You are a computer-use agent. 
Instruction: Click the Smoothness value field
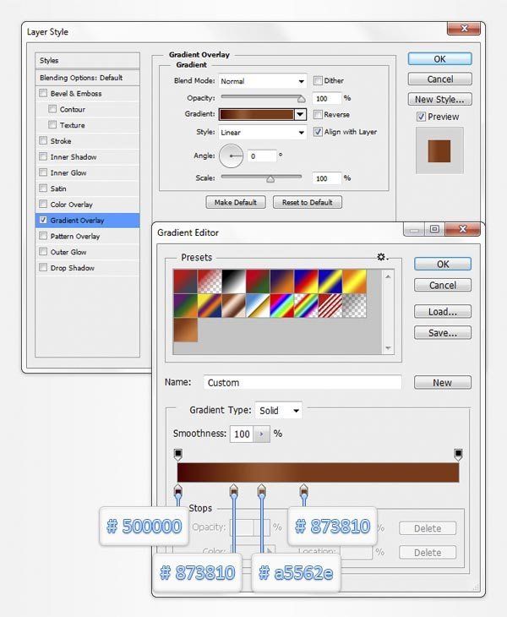tap(242, 434)
